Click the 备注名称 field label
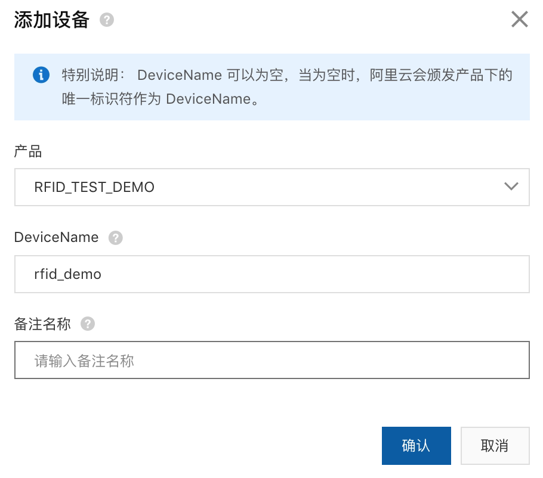Image resolution: width=543 pixels, height=478 pixels. (42, 324)
